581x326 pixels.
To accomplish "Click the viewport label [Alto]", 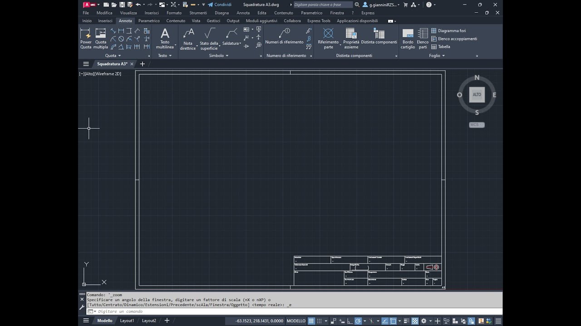I will [x=89, y=74].
